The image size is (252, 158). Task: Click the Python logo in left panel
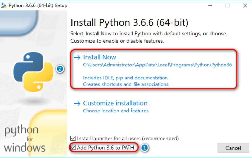33,72
